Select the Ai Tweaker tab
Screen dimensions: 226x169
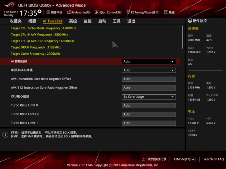(53, 21)
